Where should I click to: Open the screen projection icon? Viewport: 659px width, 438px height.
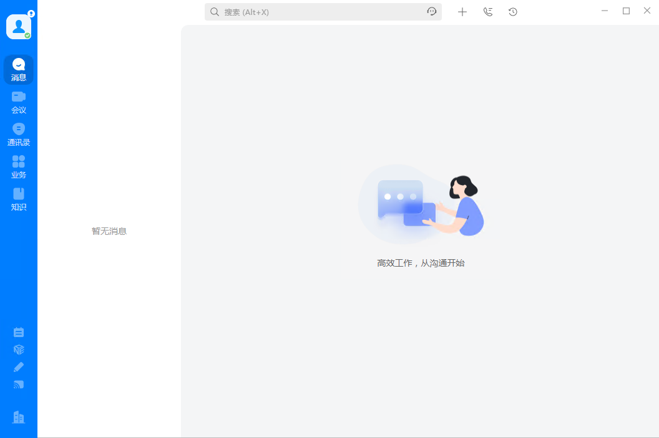coord(19,384)
